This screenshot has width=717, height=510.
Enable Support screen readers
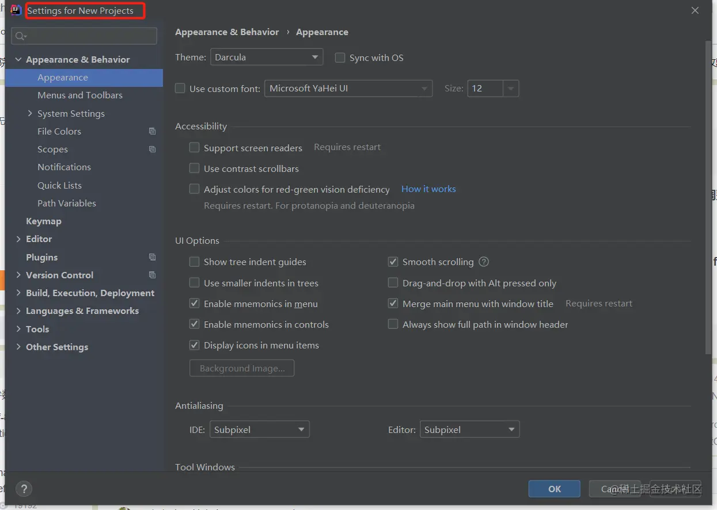tap(195, 148)
